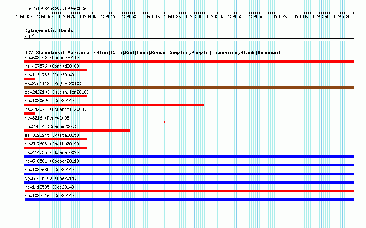
Task: Click the 139860k ruler label
Action: click(x=342, y=16)
